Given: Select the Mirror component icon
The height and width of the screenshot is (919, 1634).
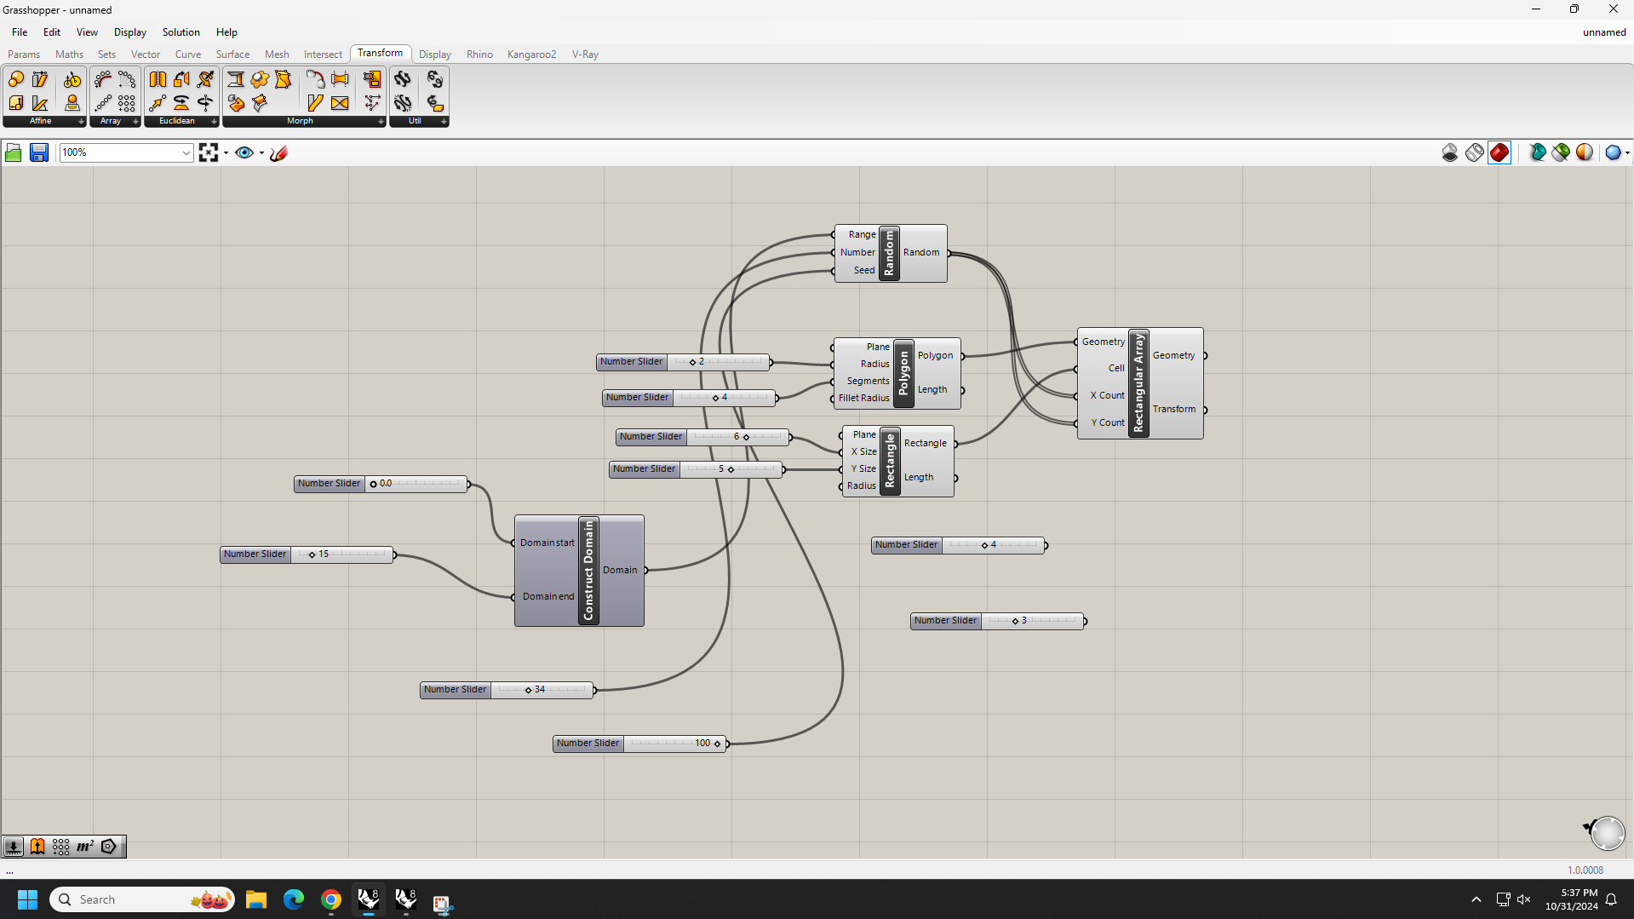Looking at the screenshot, I should 158,79.
